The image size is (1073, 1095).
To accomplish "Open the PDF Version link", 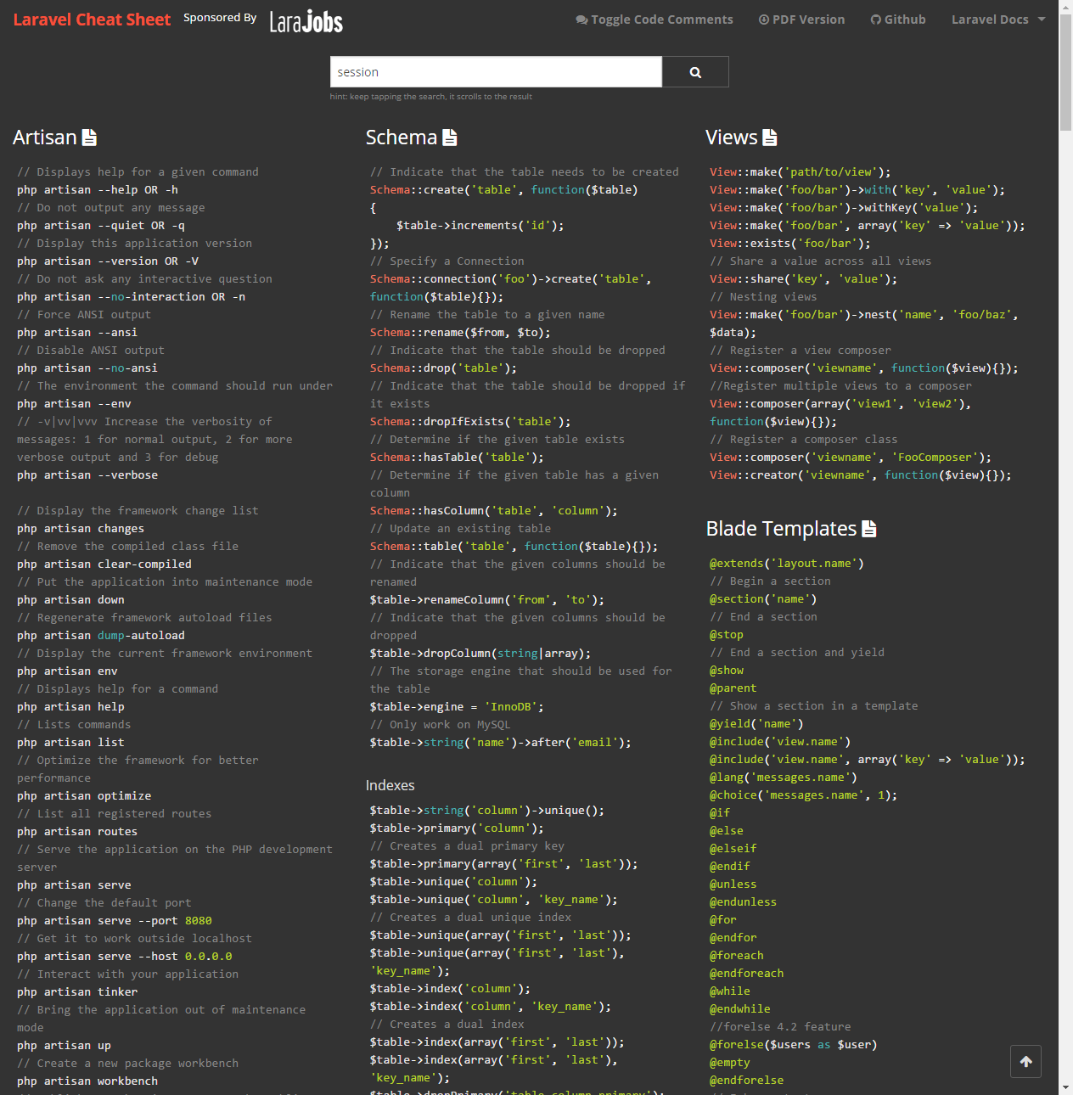I will (801, 20).
